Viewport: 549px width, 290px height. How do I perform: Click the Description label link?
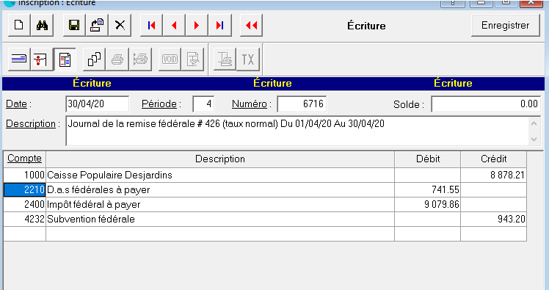pos(31,124)
